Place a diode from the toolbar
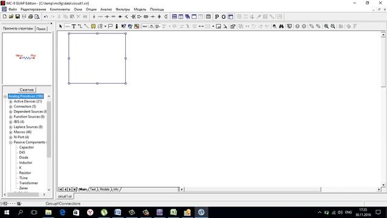 coord(120,16)
